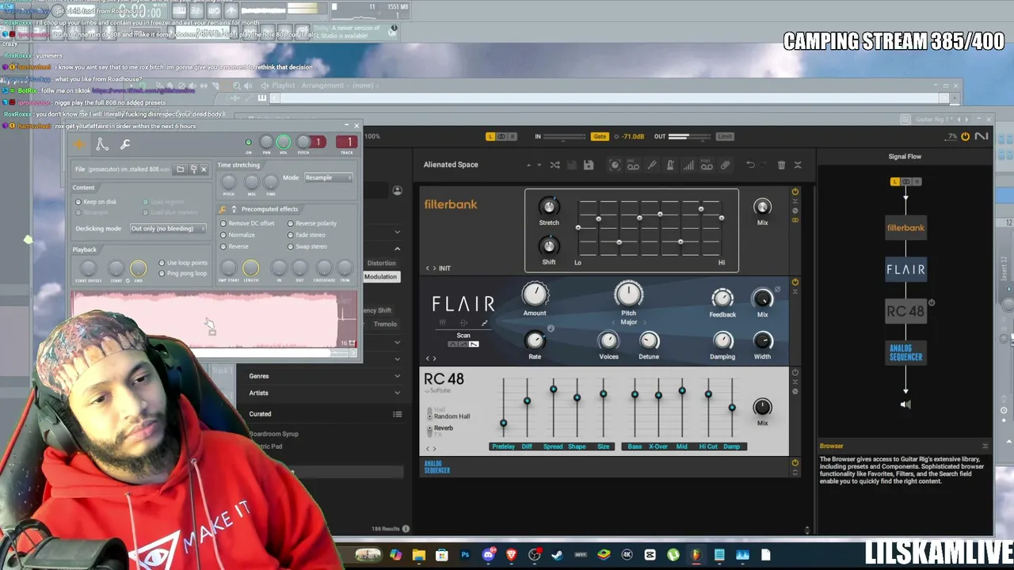This screenshot has height=570, width=1014.
Task: Adjust the RC 48 Hi Cut slider
Action: (708, 394)
